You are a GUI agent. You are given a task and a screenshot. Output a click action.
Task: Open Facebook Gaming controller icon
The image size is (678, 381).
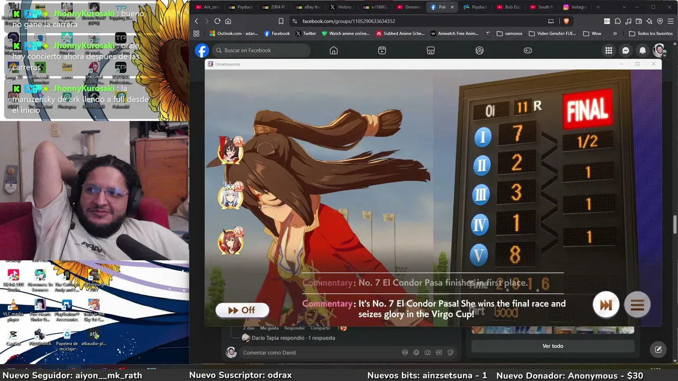(528, 50)
